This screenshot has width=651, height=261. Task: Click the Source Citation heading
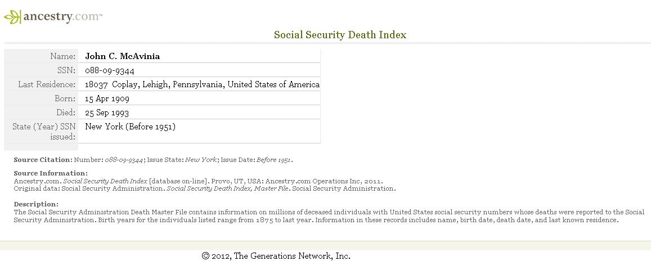[x=43, y=160]
